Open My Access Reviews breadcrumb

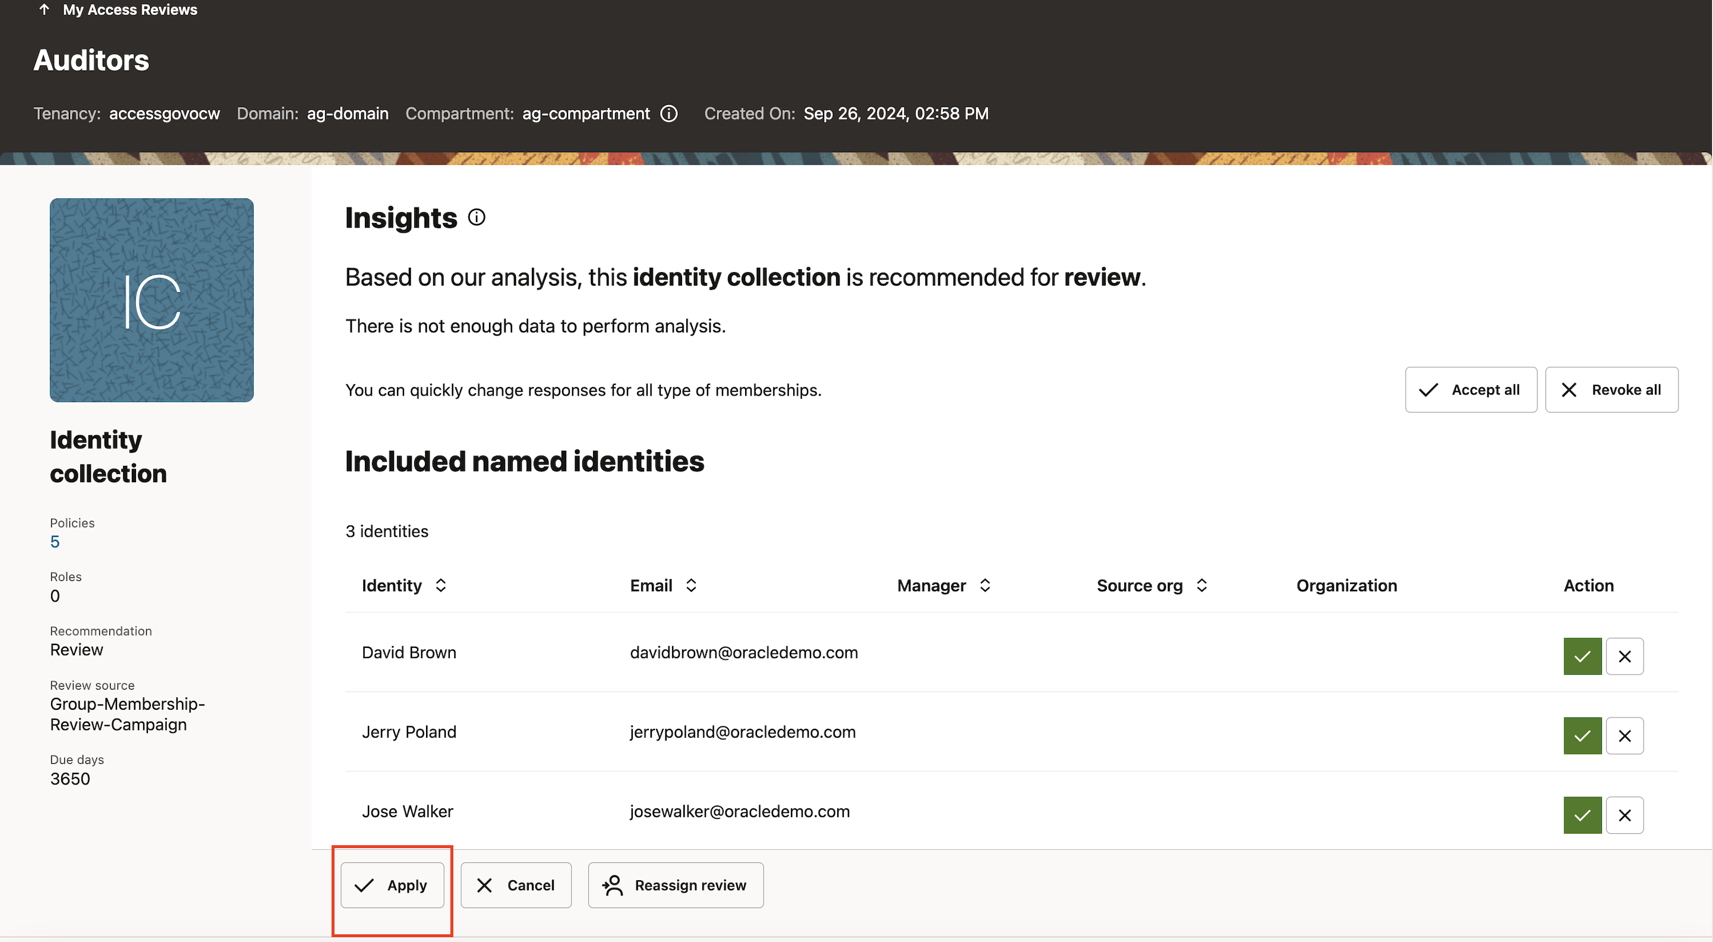pos(130,10)
